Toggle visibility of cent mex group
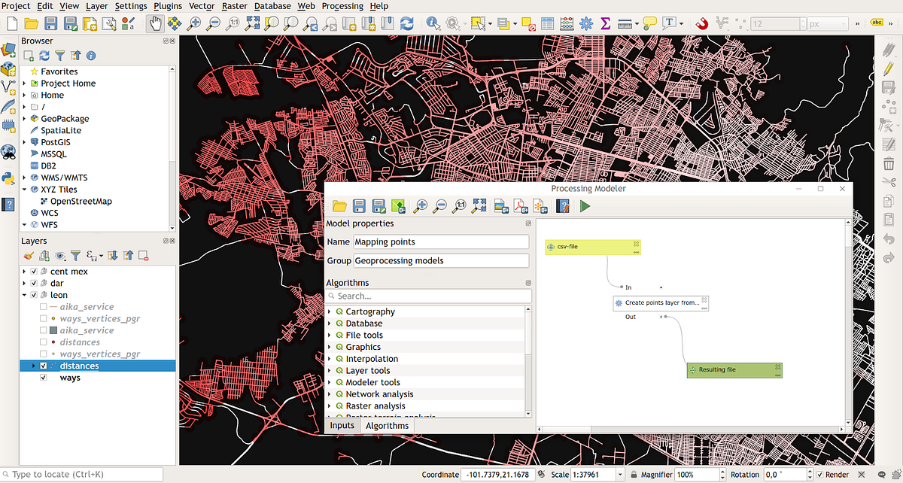 pyautogui.click(x=34, y=272)
